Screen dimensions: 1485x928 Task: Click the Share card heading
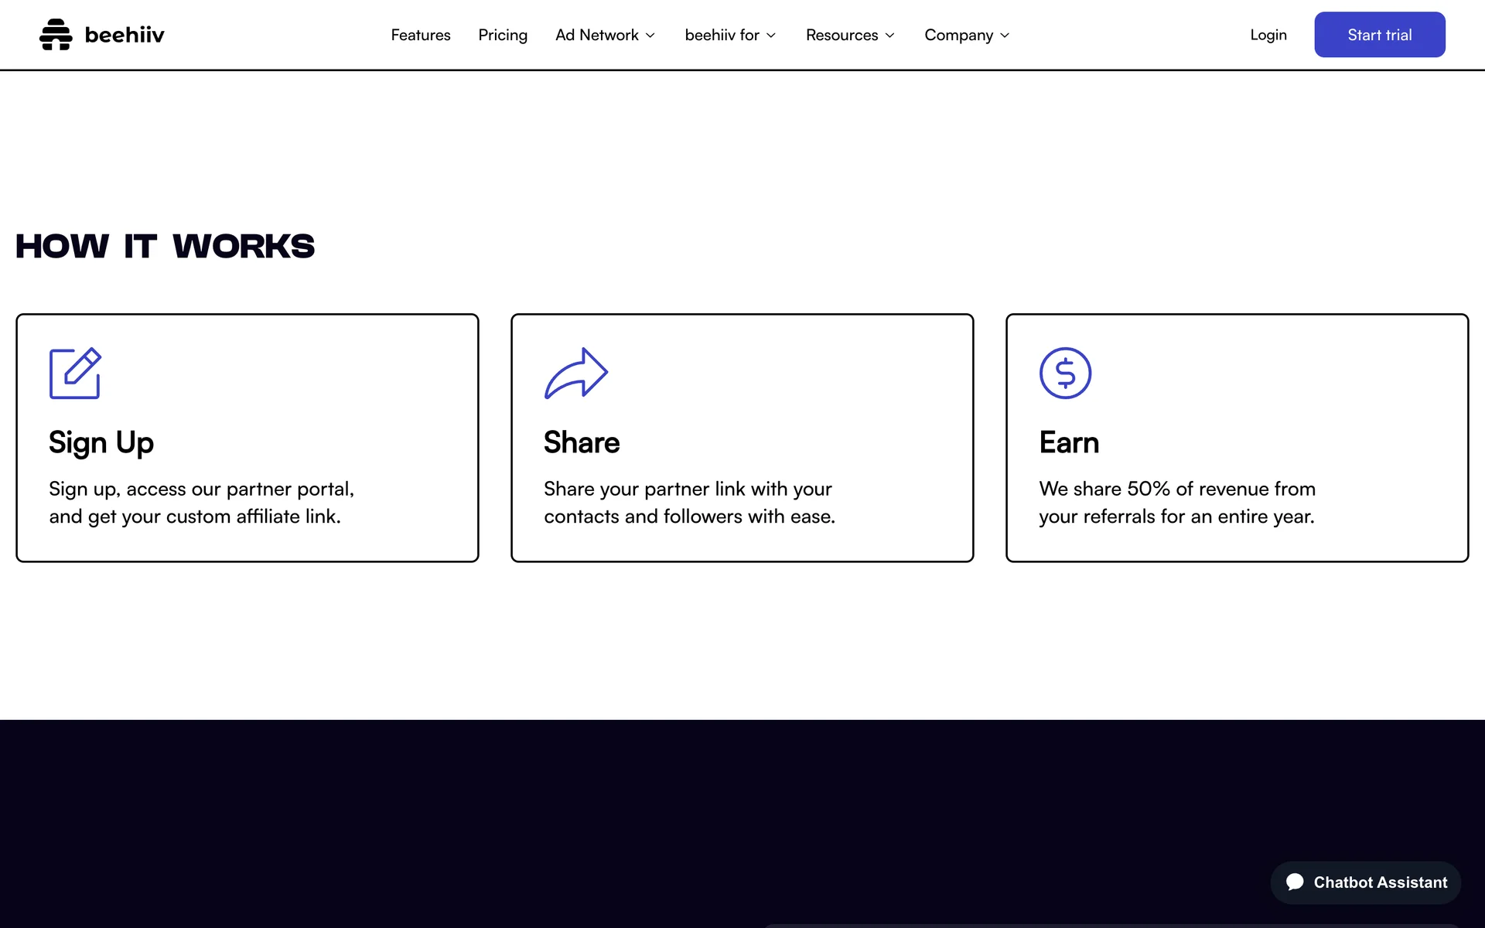point(582,442)
